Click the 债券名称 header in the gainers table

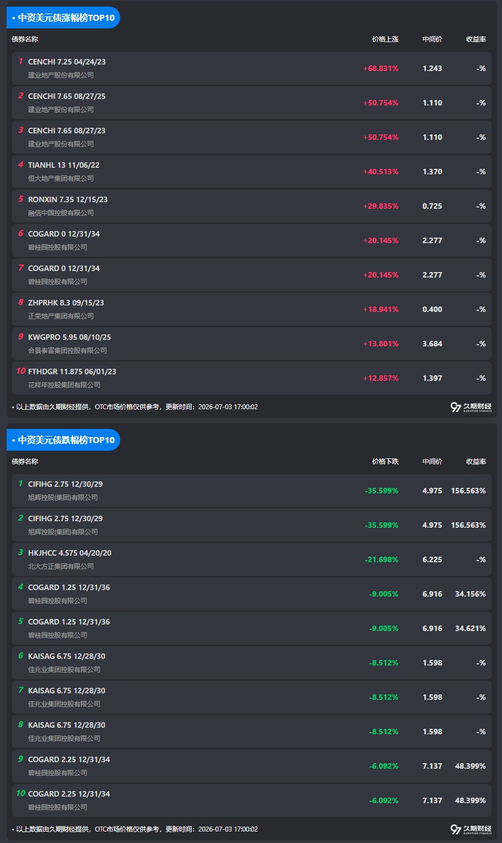[x=25, y=39]
